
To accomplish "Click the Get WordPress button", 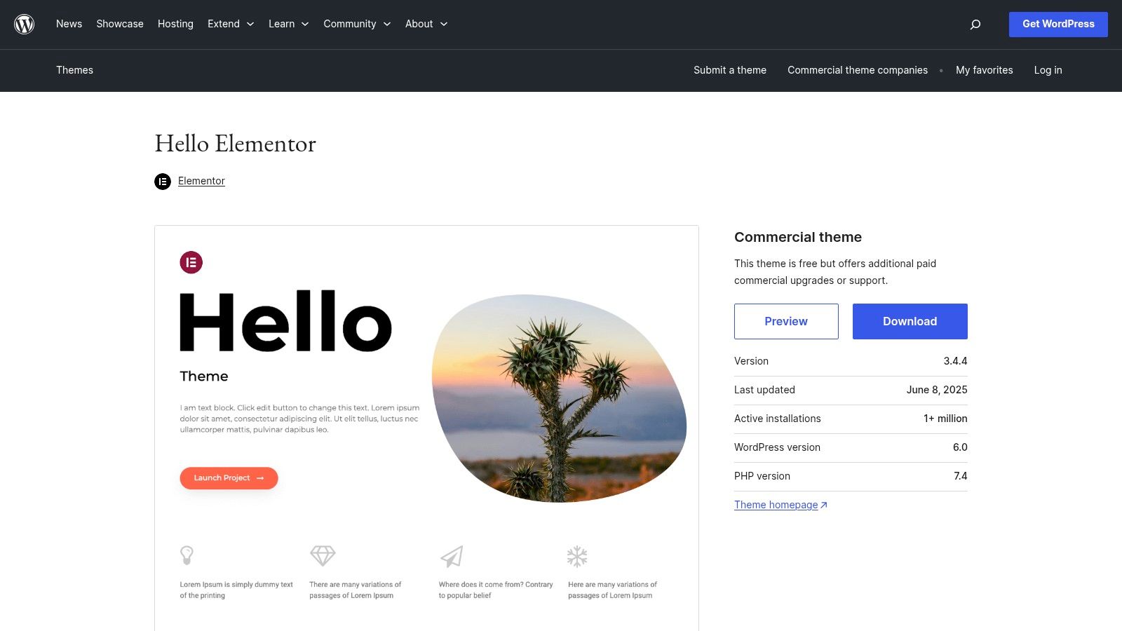I will (1058, 25).
